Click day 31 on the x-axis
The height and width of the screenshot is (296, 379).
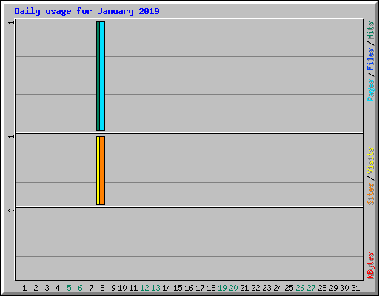pos(355,288)
